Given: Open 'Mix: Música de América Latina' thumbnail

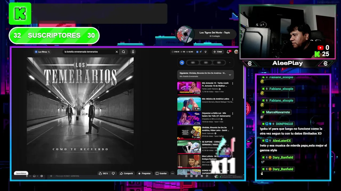Looking at the screenshot, I should pyautogui.click(x=189, y=104).
